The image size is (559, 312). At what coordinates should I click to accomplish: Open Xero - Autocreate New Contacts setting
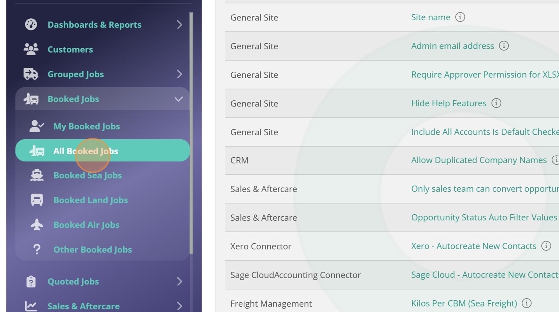coord(473,246)
